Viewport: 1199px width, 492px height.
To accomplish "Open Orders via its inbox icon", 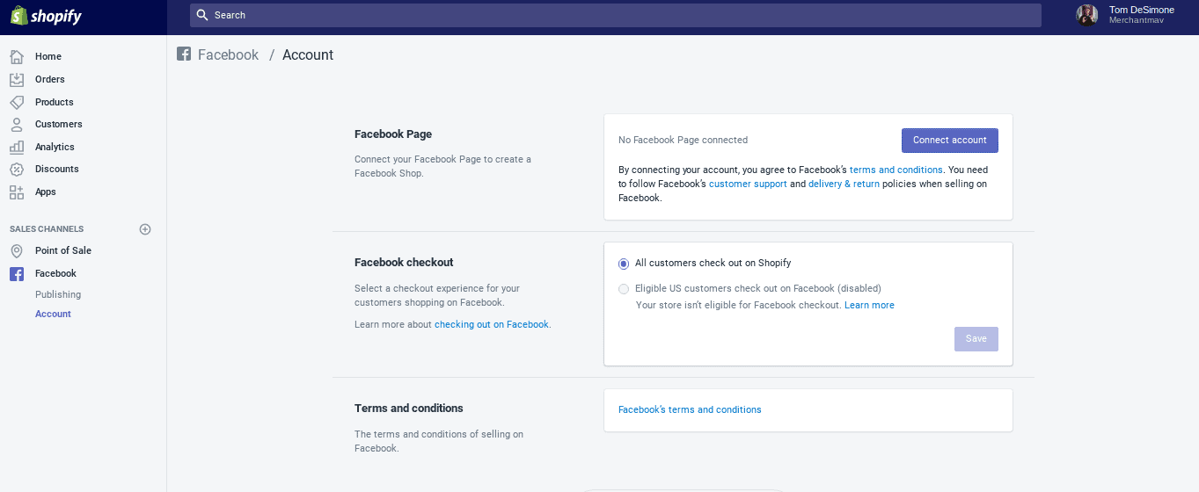I will pyautogui.click(x=17, y=79).
